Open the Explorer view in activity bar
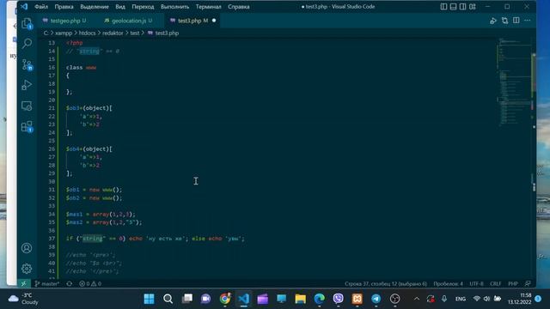This screenshot has width=550, height=309. point(27,23)
